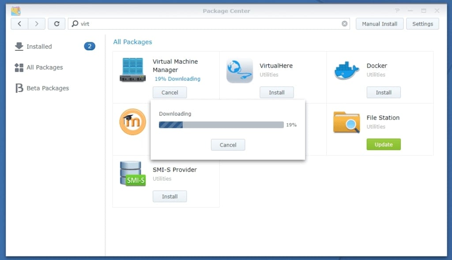Click the File Station package name
Viewport: 452px width, 260px height.
coord(383,117)
